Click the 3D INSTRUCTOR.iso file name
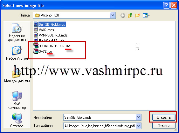The width and height of the screenshot is (179, 133). [x=54, y=46]
